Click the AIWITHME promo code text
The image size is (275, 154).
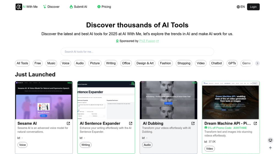[x=240, y=128]
